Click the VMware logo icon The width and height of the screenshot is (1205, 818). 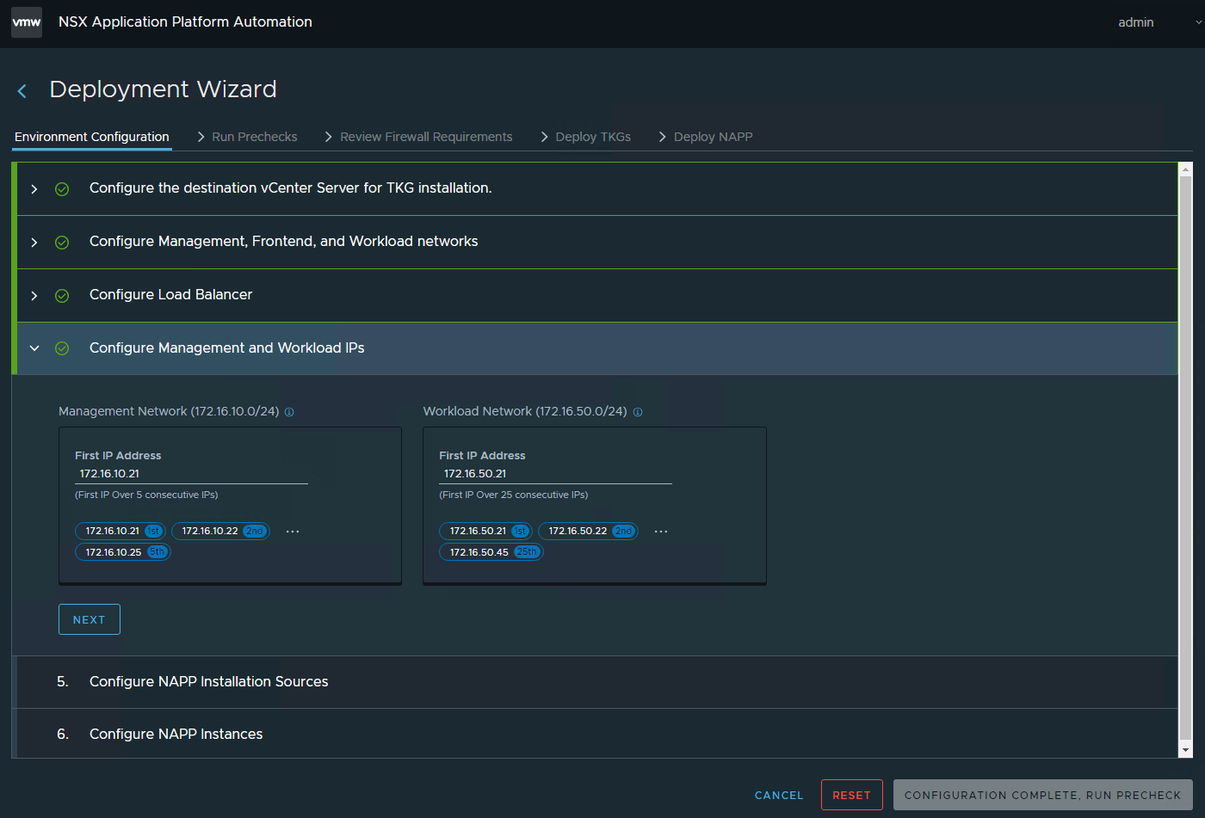[27, 22]
